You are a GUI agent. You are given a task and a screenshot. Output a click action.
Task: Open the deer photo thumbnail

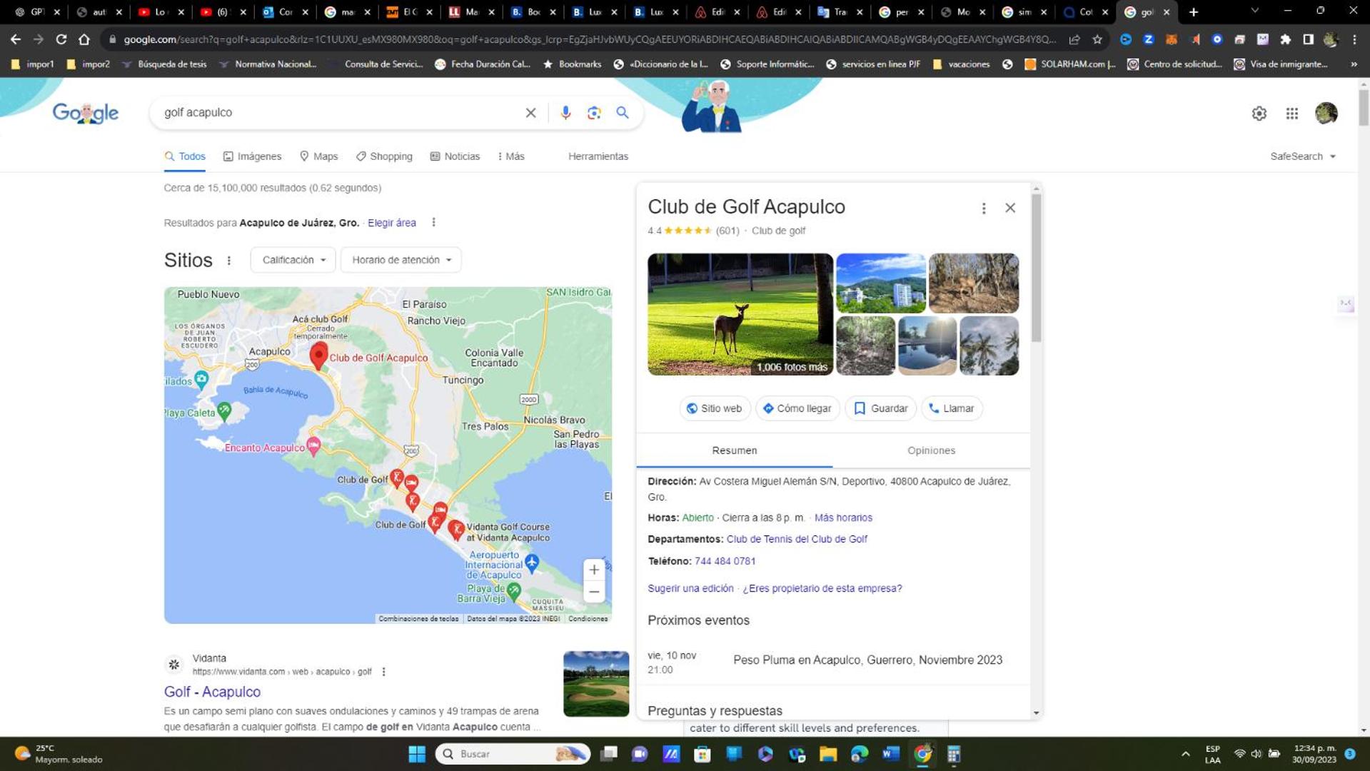[x=740, y=314]
